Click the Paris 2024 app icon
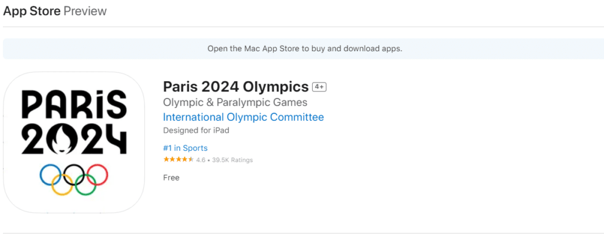 pyautogui.click(x=74, y=142)
